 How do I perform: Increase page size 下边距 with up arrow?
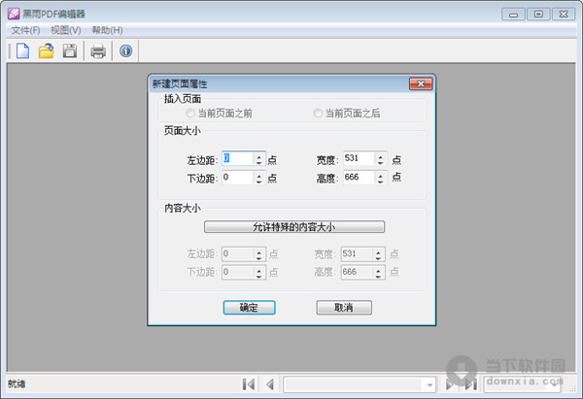tap(258, 175)
